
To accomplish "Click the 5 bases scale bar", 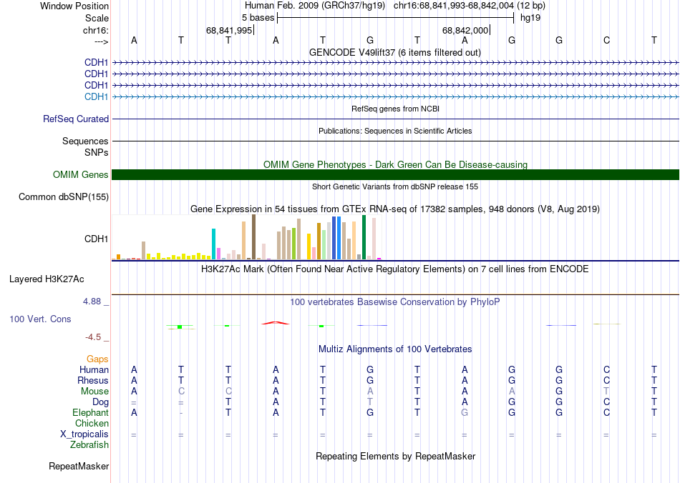I will pos(395,17).
